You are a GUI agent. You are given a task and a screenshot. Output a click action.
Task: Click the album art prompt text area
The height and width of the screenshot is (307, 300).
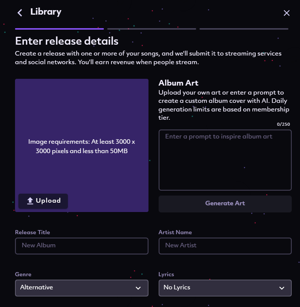click(x=225, y=160)
